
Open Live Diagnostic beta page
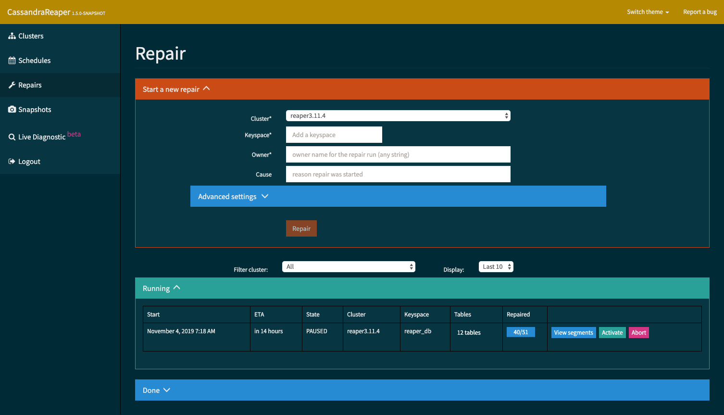pyautogui.click(x=60, y=136)
